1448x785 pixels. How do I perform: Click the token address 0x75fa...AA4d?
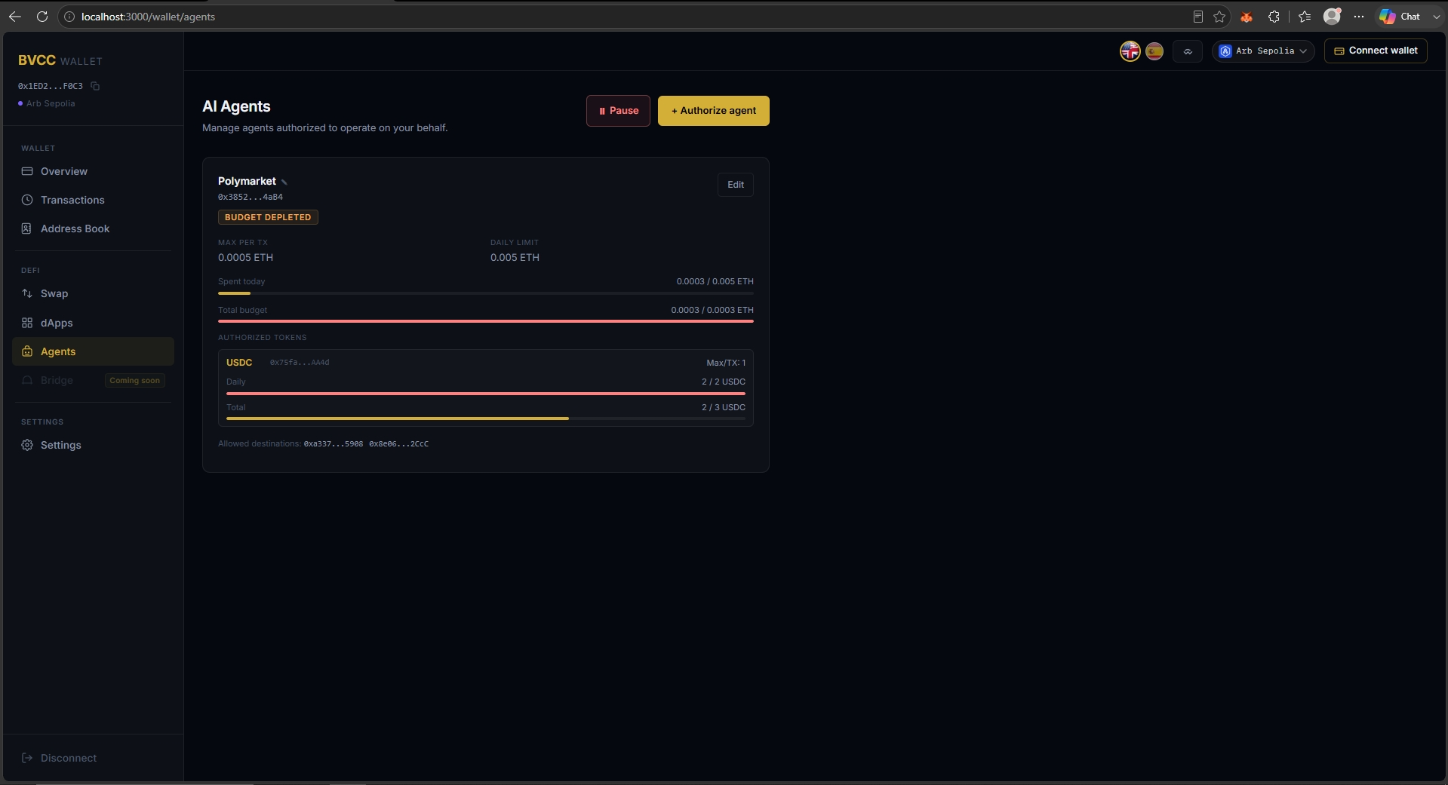click(300, 363)
